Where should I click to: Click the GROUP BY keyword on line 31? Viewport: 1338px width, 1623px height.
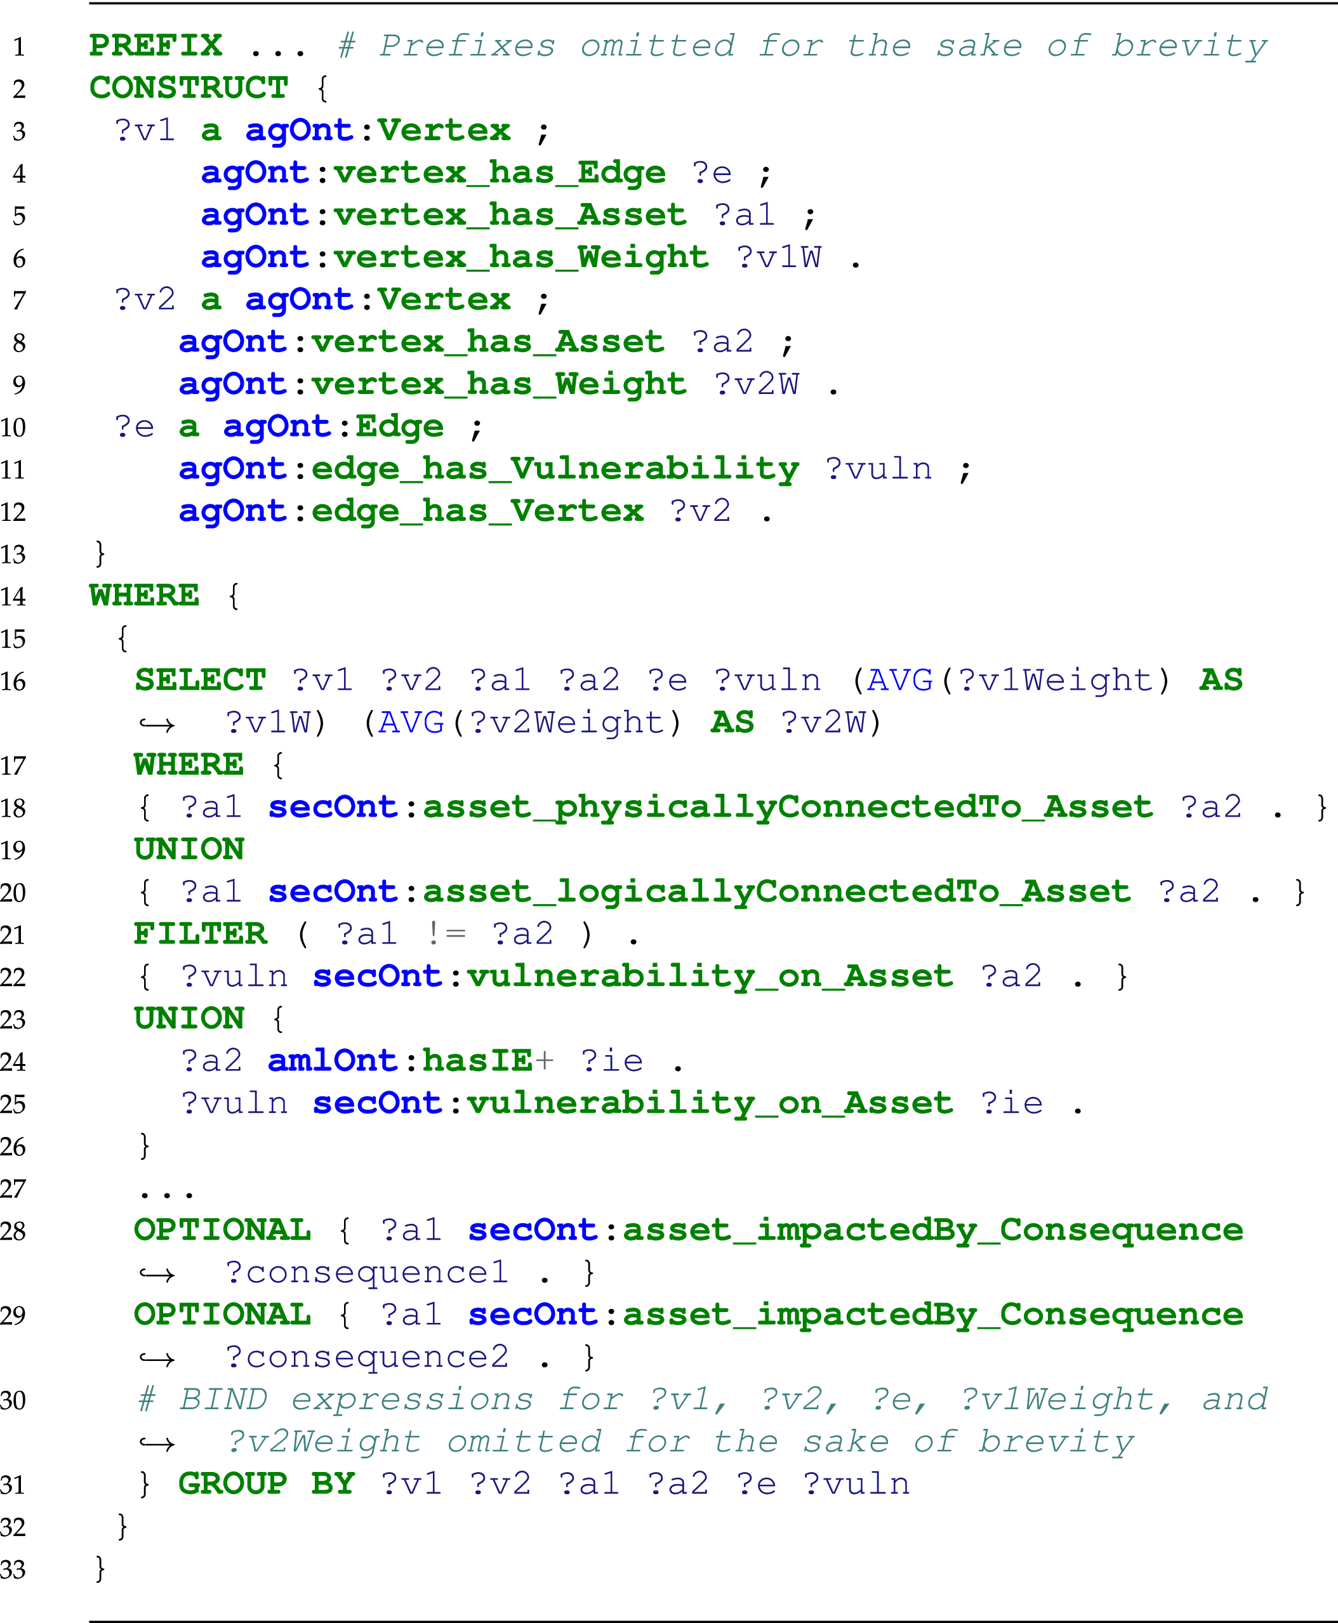point(266,1484)
